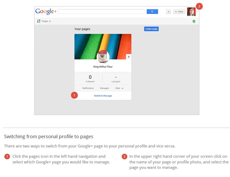Open the header notifications counter box

169,12
